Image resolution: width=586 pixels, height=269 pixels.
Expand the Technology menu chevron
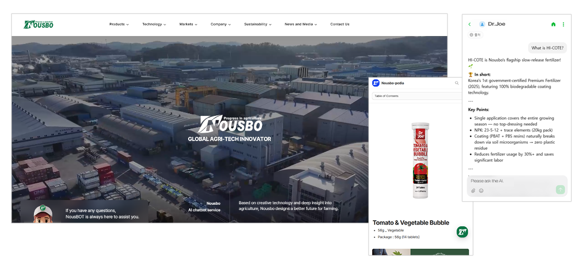coord(165,25)
